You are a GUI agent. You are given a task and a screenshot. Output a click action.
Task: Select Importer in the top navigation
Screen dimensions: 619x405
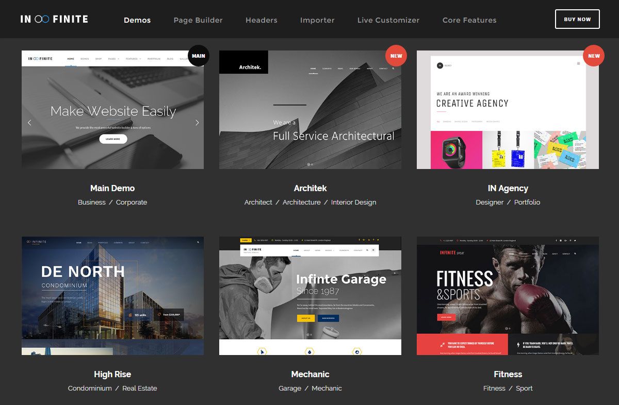pos(317,20)
